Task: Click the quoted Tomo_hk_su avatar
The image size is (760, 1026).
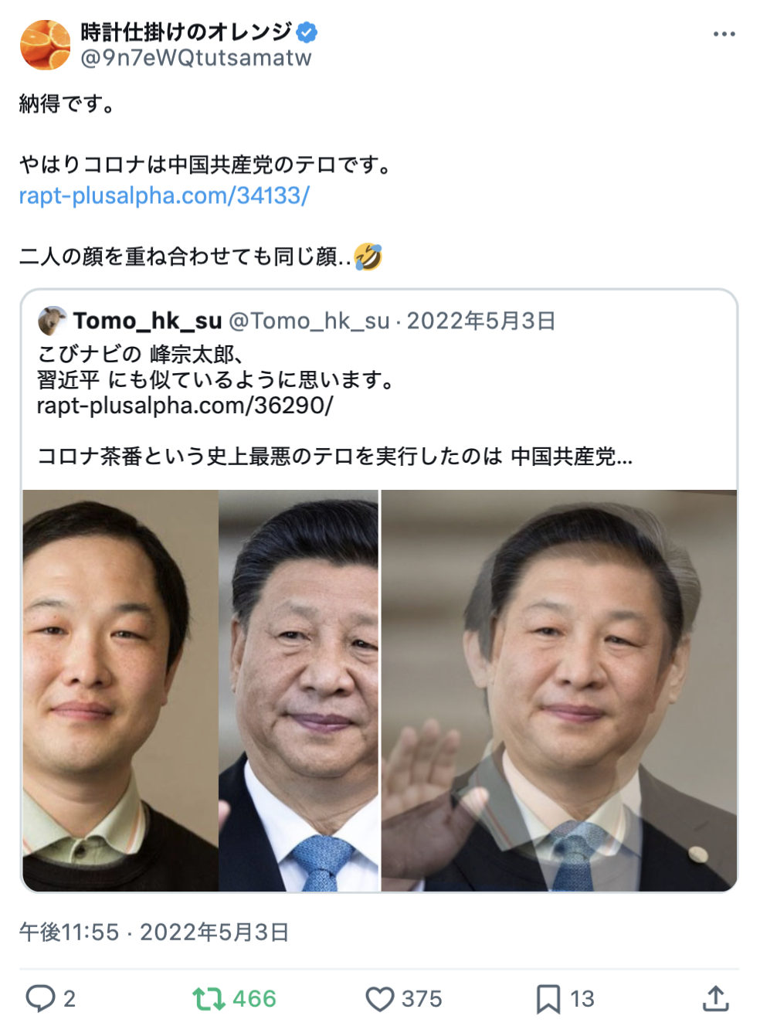Action: coord(53,320)
